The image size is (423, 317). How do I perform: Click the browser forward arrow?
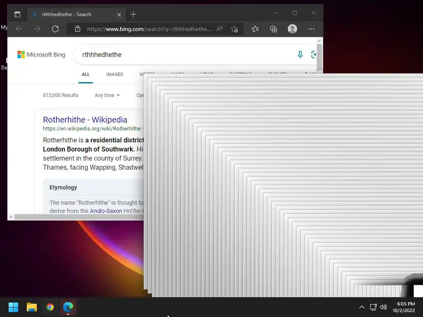37,29
